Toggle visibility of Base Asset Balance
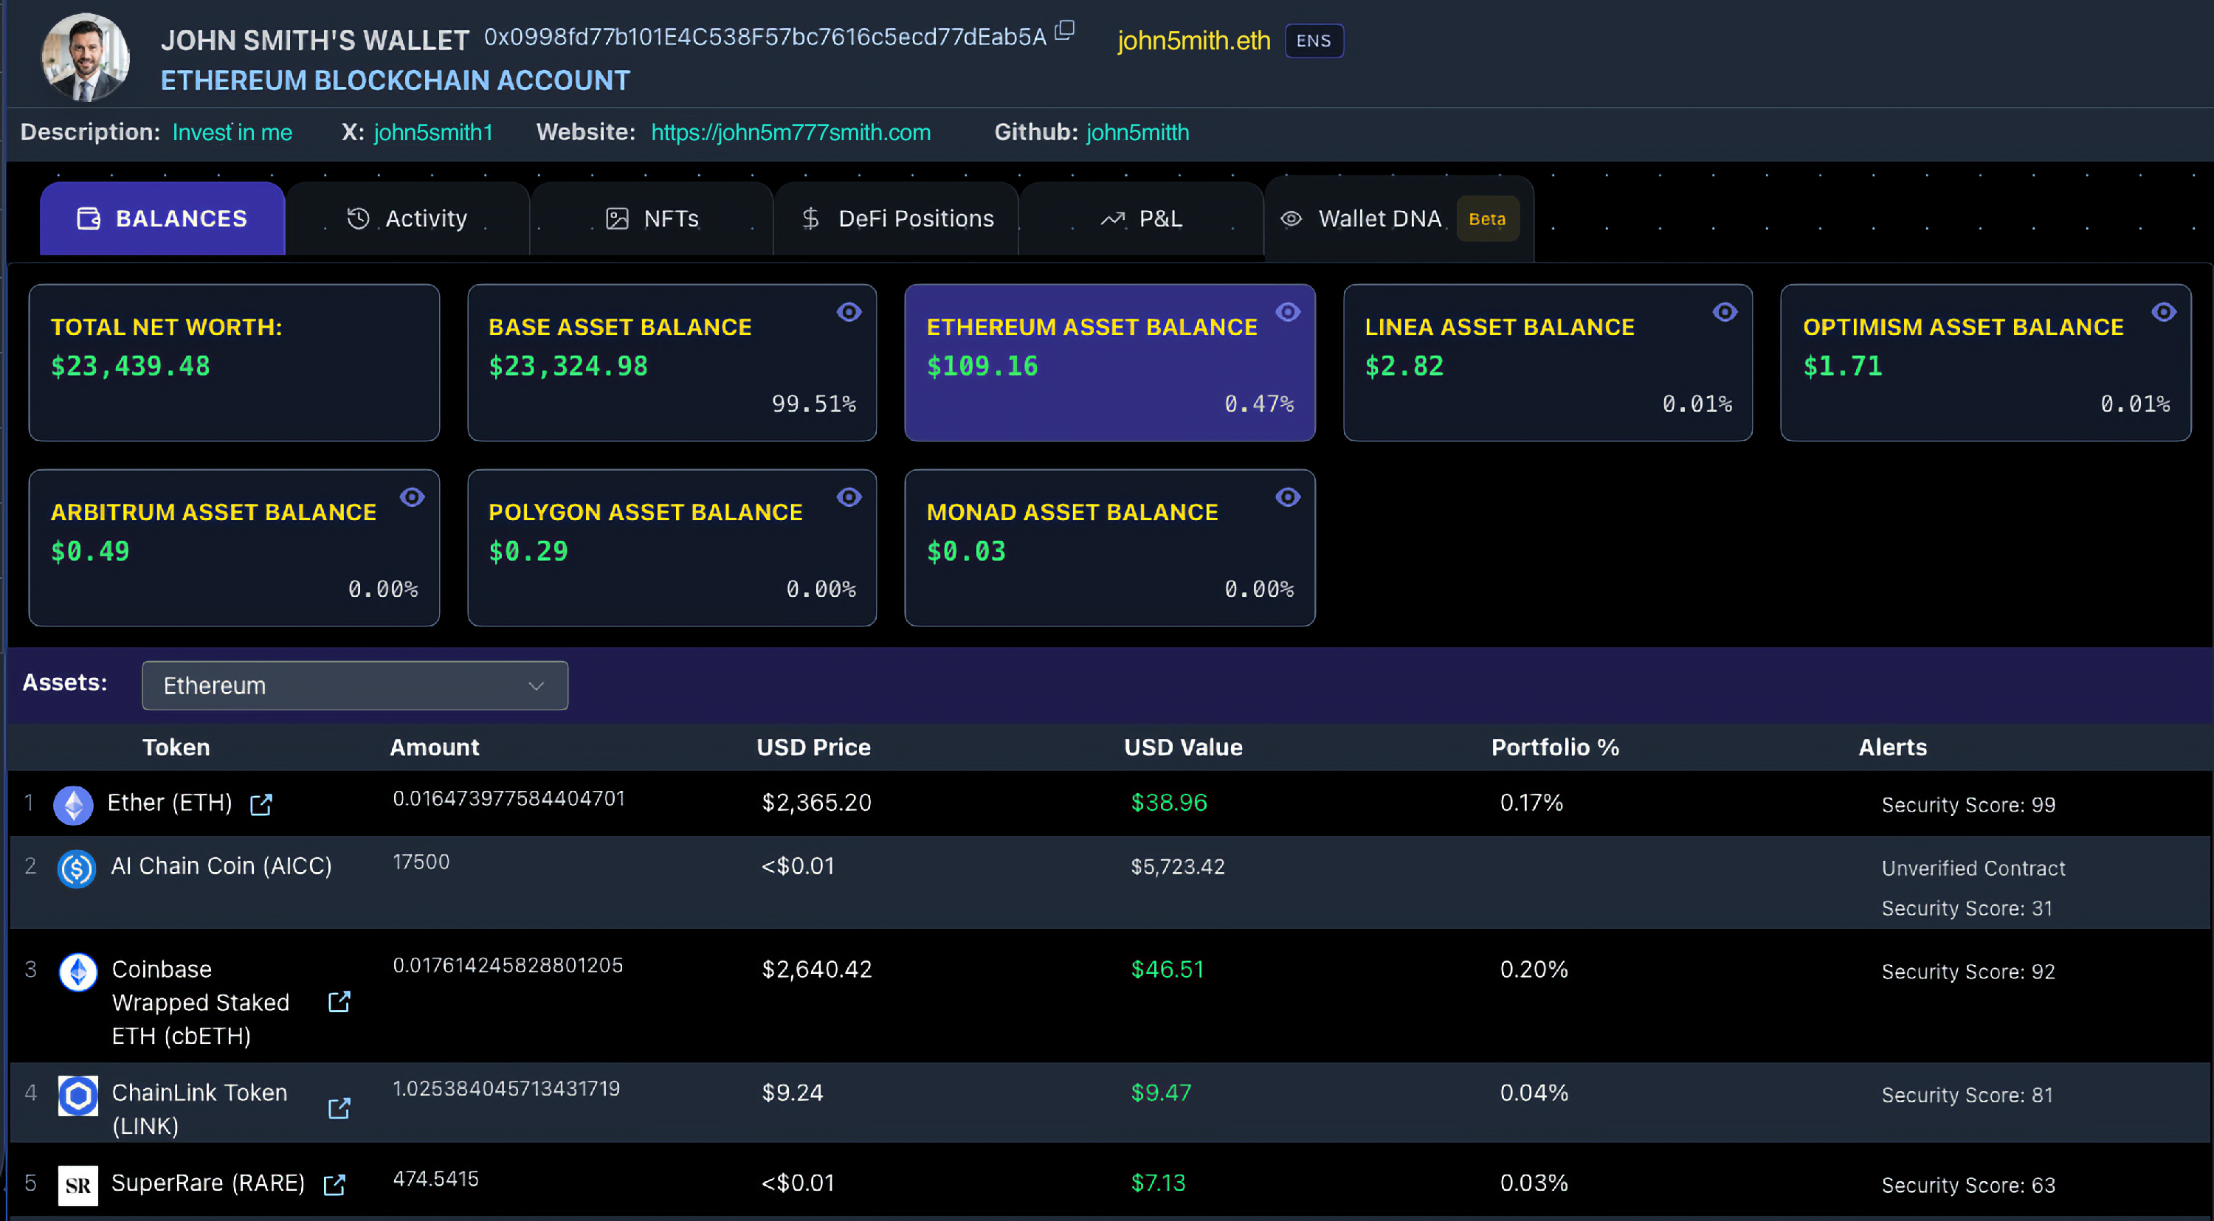The image size is (2214, 1221). [x=848, y=313]
